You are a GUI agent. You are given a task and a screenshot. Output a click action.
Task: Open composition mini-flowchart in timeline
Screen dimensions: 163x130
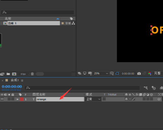tap(146, 88)
